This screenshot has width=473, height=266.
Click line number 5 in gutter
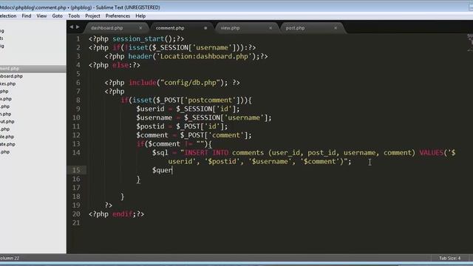[x=78, y=74]
